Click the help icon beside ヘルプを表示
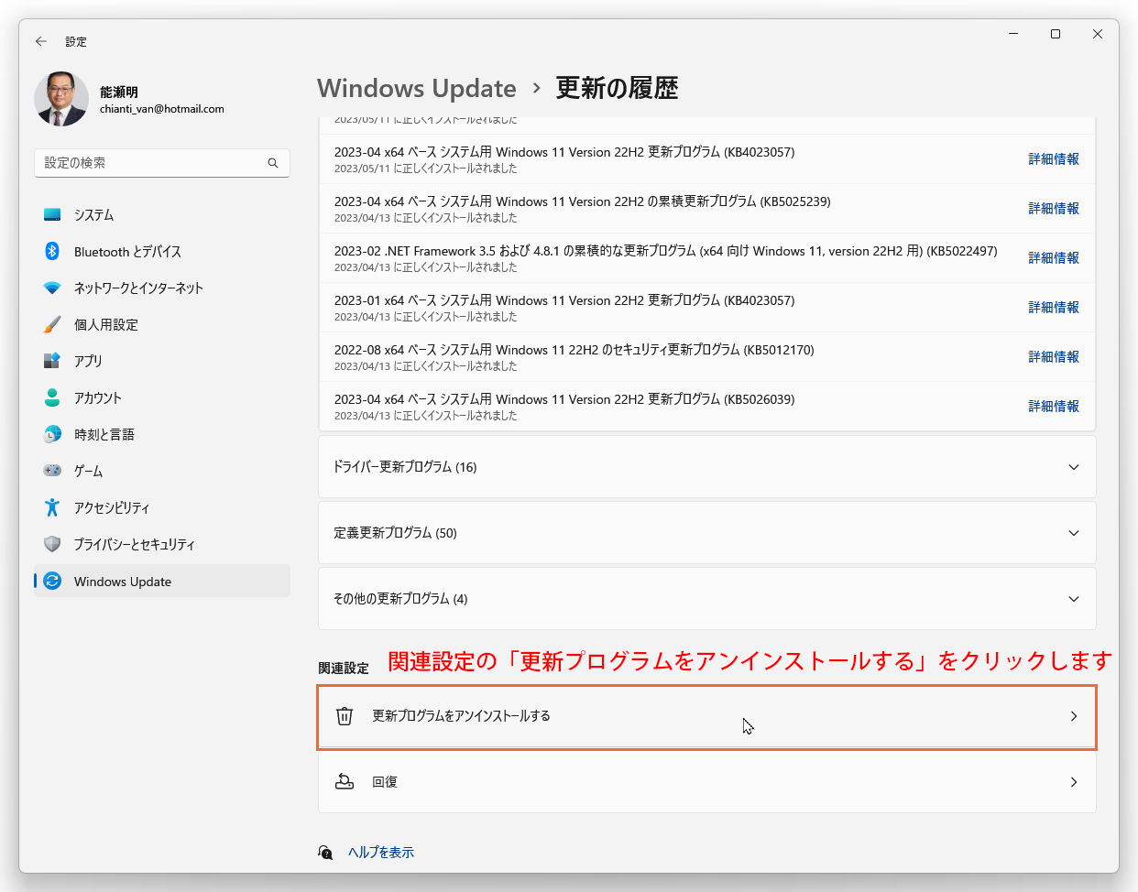 [325, 853]
